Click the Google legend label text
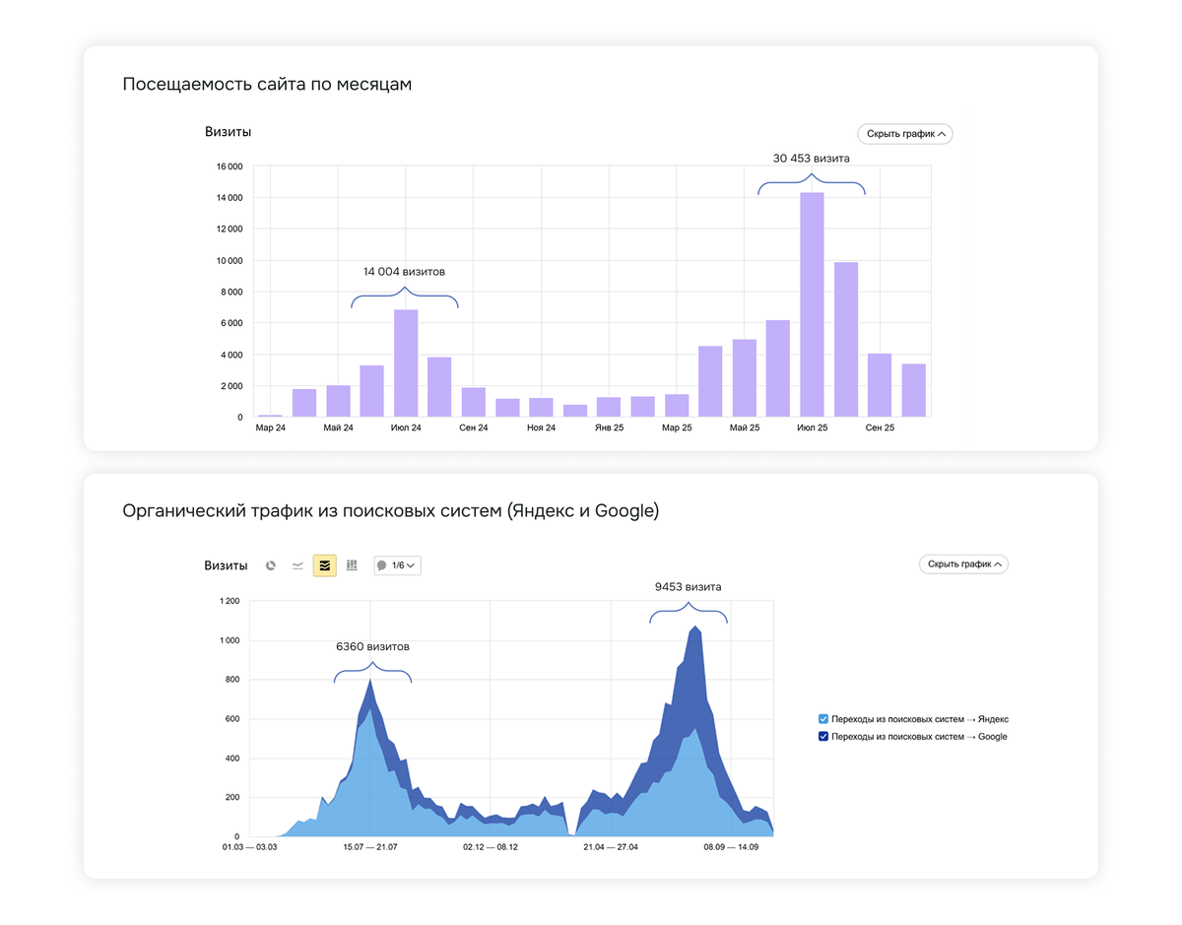Viewport: 1182px width, 925px height. click(918, 737)
